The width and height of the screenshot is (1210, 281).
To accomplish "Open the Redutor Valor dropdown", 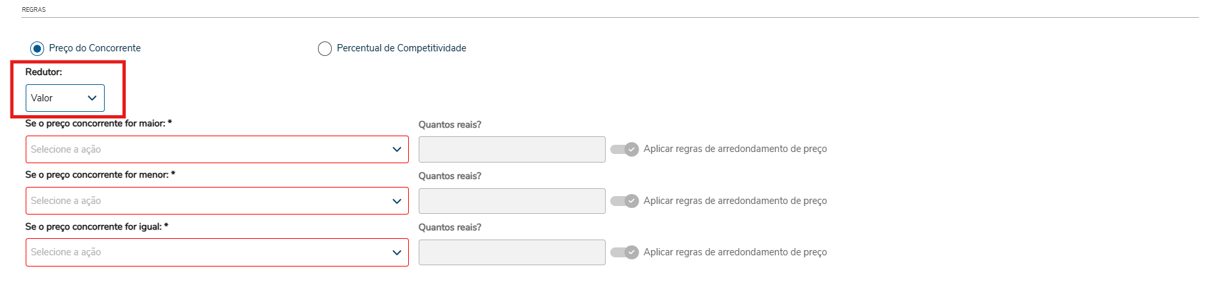I will [x=65, y=98].
